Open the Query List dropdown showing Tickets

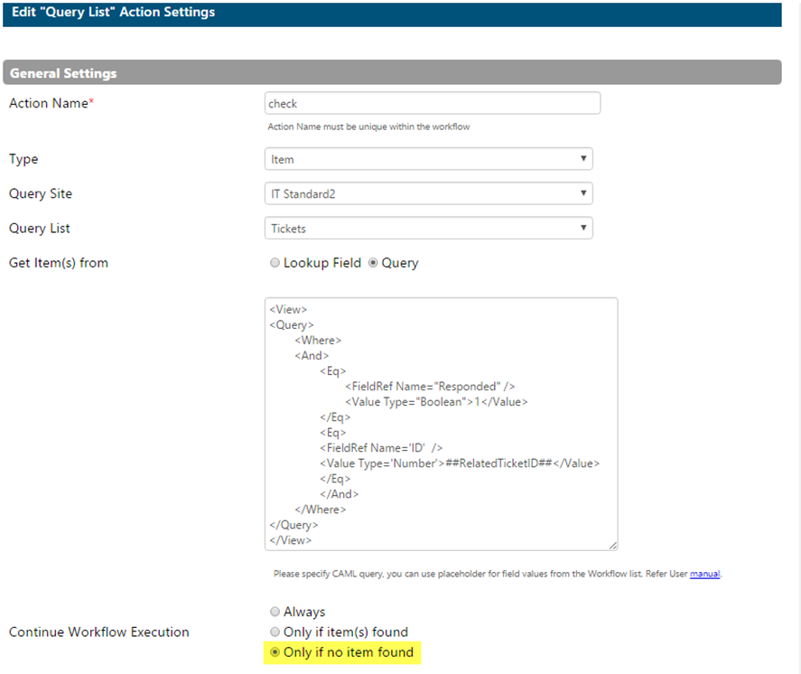(x=428, y=228)
